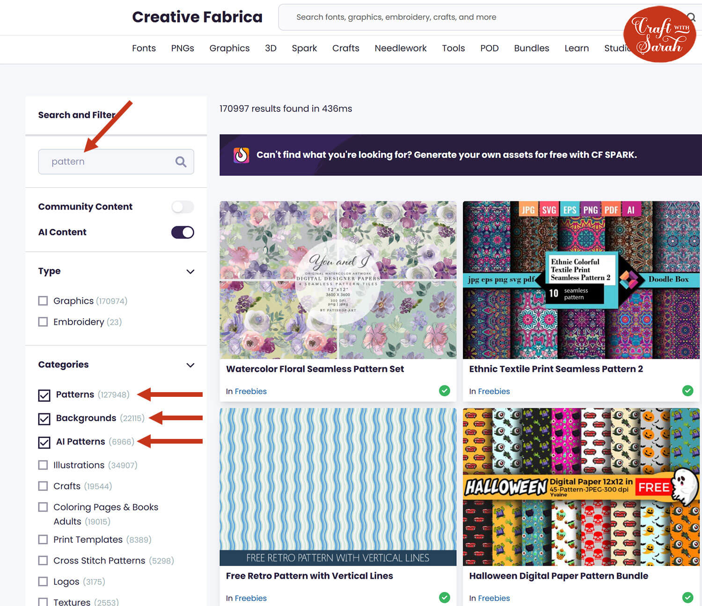This screenshot has height=606, width=702.
Task: Collapse the Type filter section chevron
Action: 190,271
